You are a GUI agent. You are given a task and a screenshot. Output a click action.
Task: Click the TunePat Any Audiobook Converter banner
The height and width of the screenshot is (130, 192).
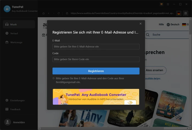96,97
